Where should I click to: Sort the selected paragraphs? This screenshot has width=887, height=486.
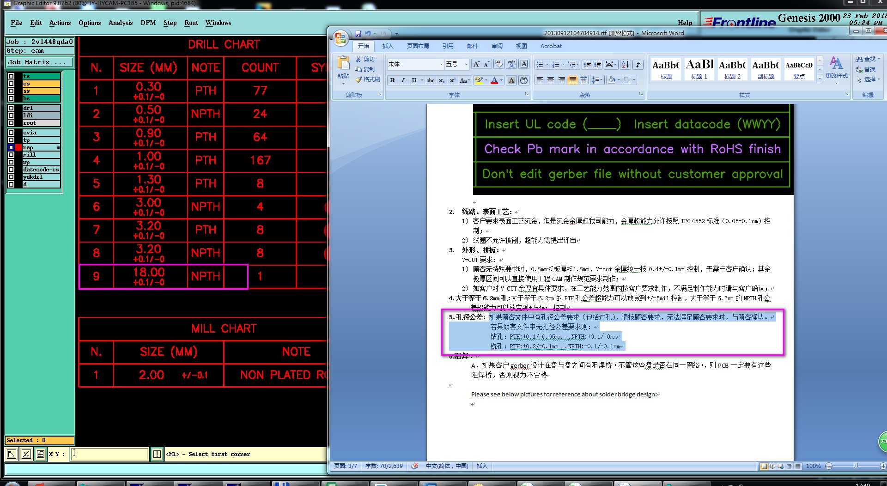click(x=626, y=64)
